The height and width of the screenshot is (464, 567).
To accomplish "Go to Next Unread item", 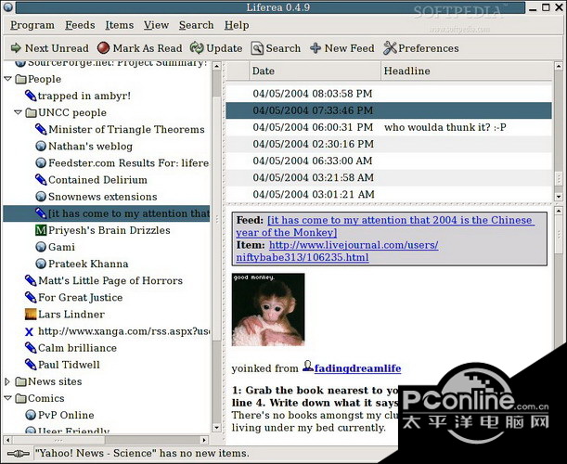I will pos(50,48).
